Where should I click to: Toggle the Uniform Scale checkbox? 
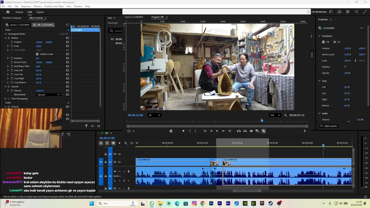tap(37, 54)
